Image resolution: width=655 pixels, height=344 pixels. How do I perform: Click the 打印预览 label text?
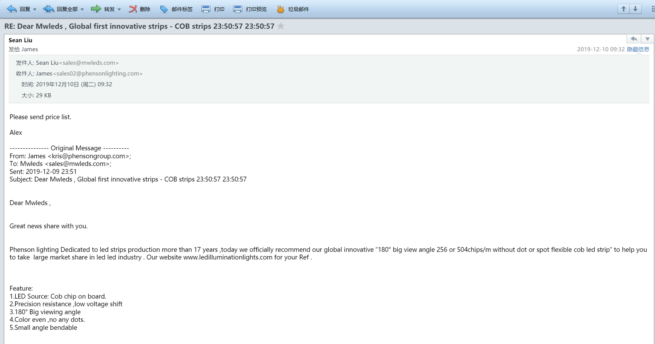[x=256, y=9]
